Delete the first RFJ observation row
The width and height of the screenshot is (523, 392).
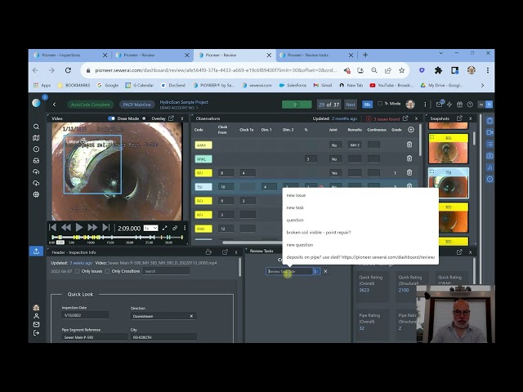coord(409,172)
